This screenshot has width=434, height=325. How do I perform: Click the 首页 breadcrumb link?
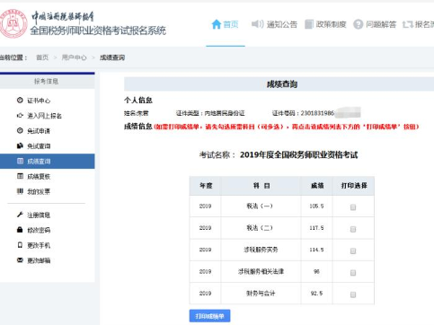(42, 57)
